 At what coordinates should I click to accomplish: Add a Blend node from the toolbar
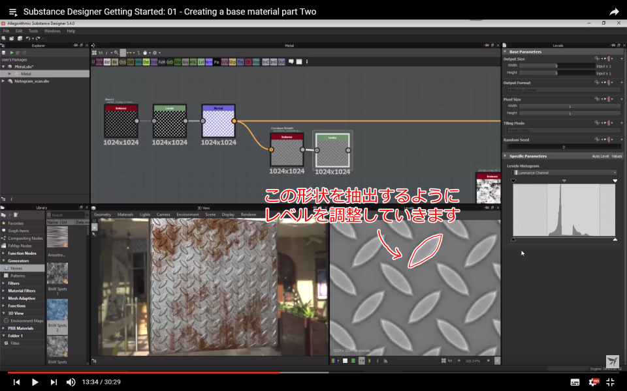point(106,63)
